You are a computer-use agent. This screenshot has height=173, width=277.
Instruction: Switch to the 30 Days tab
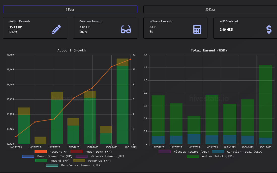pos(210,10)
